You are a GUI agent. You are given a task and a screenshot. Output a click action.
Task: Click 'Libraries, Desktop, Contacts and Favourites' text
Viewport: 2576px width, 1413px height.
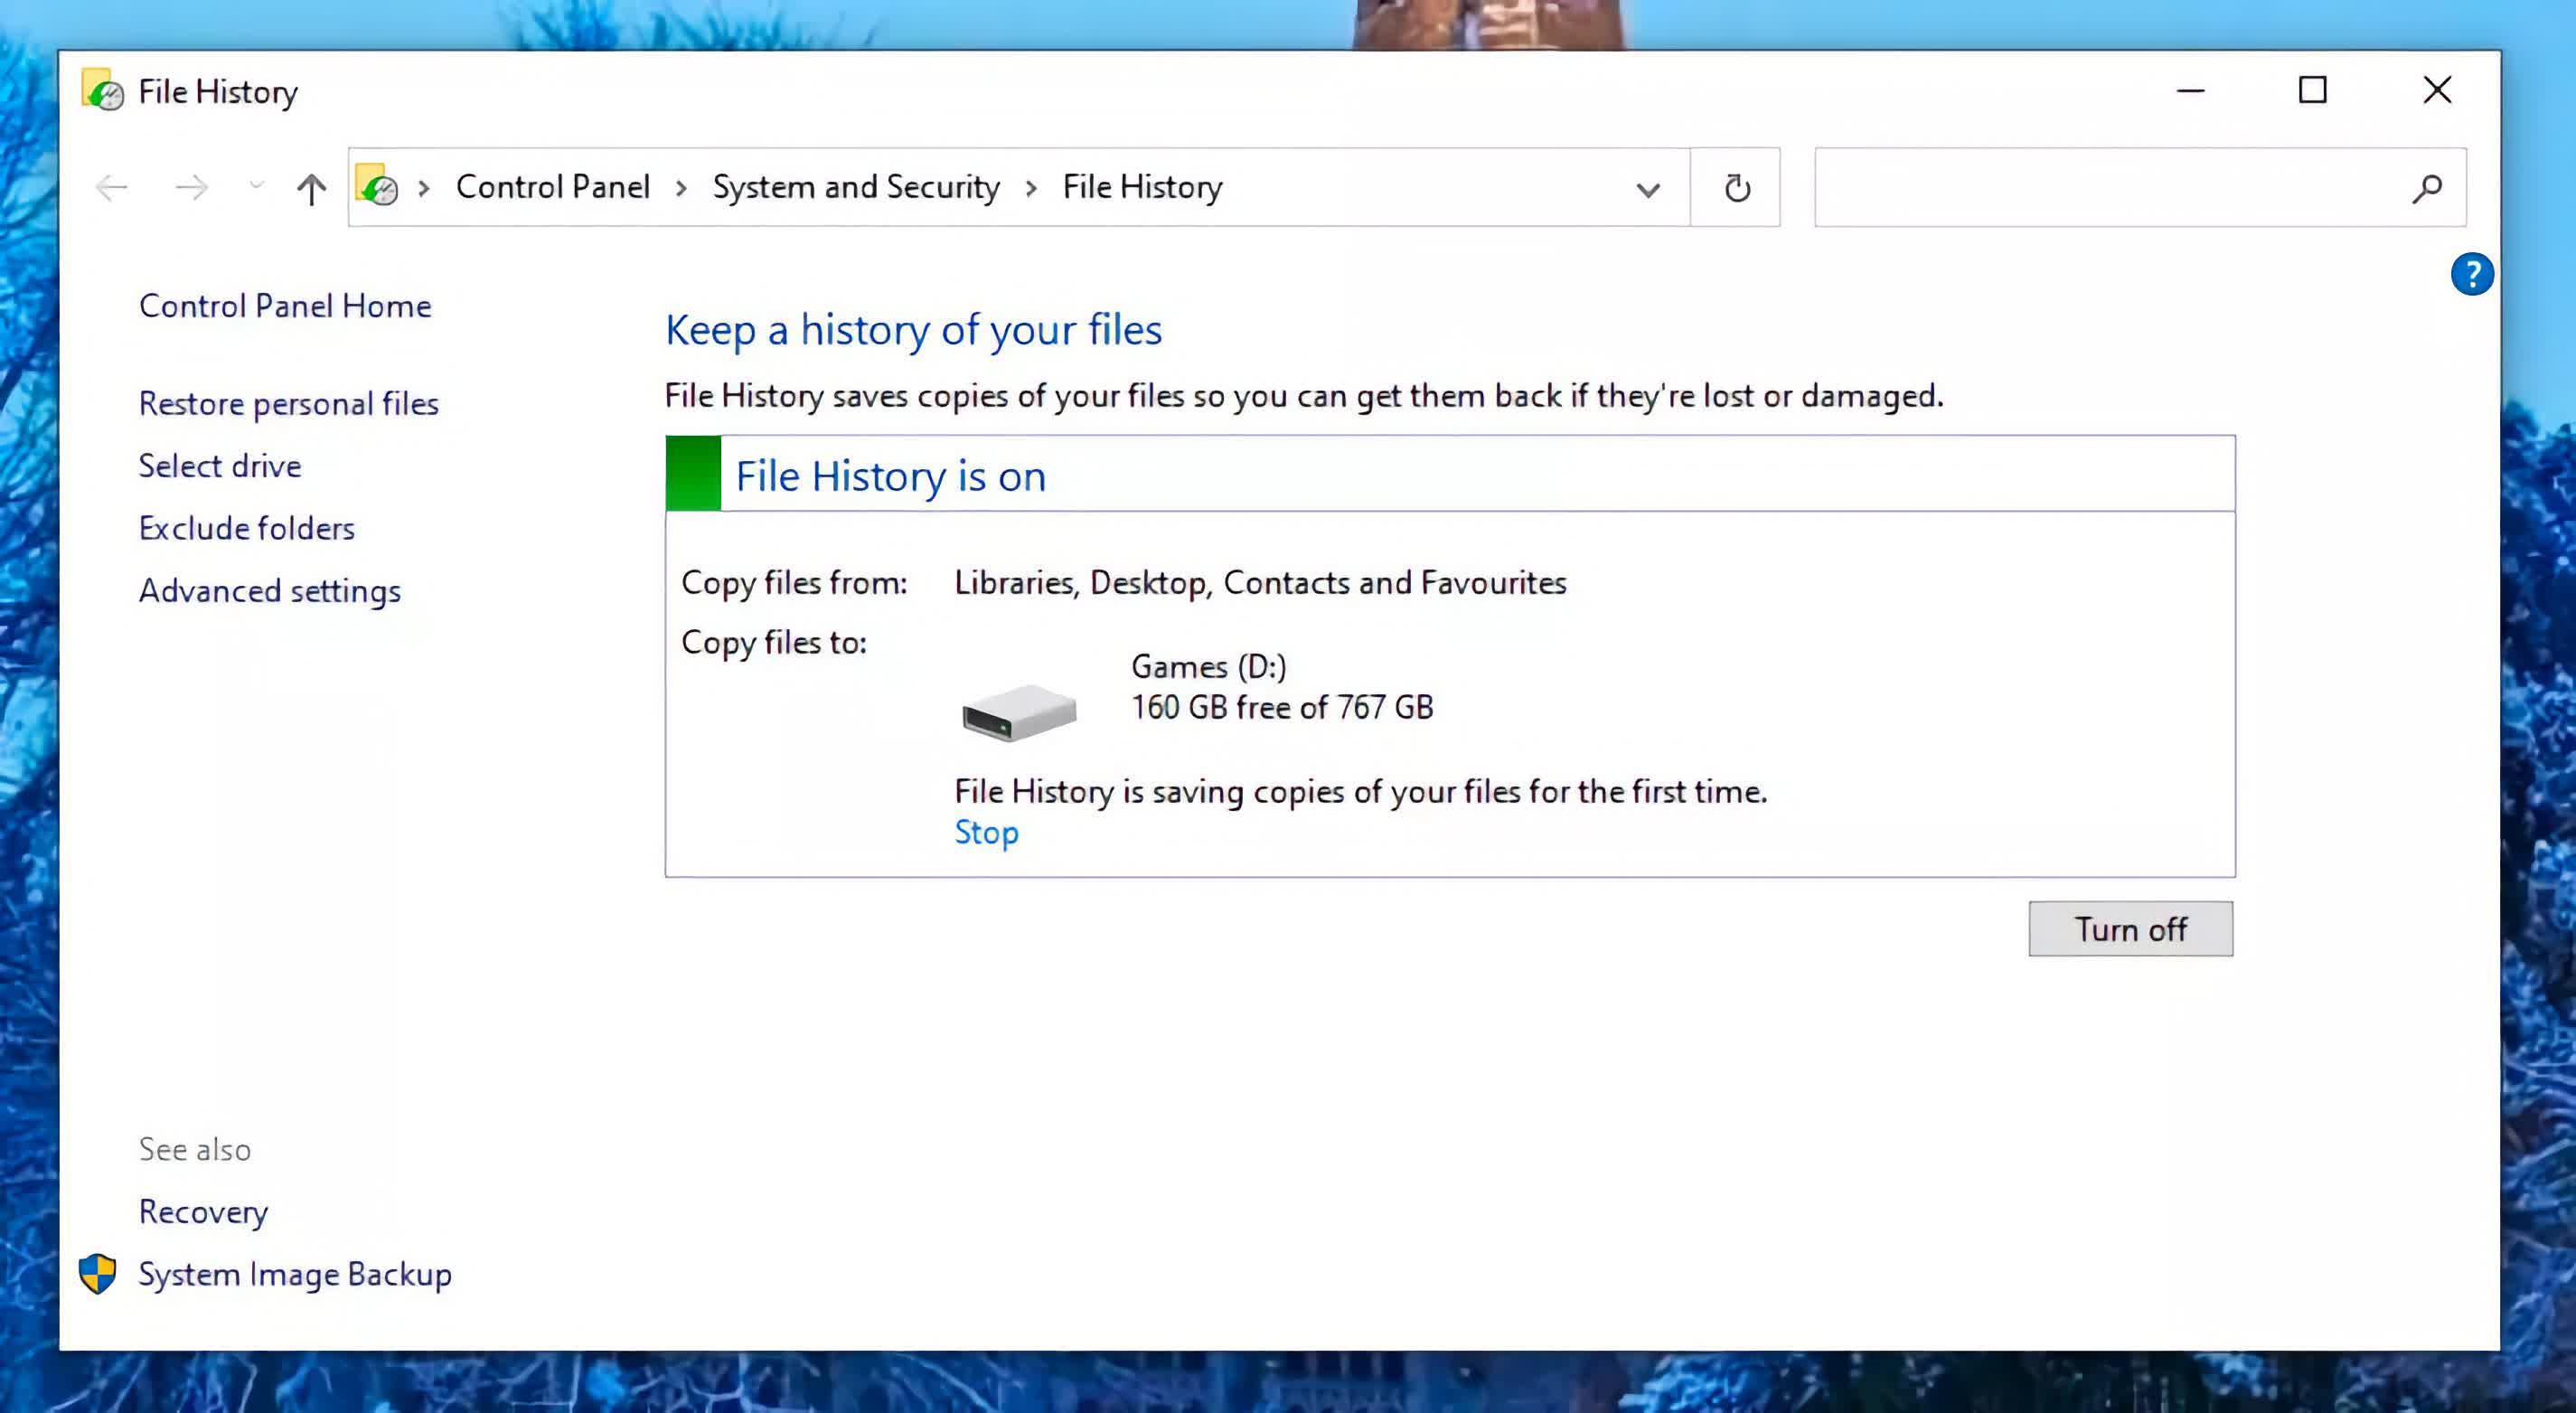click(x=1260, y=583)
